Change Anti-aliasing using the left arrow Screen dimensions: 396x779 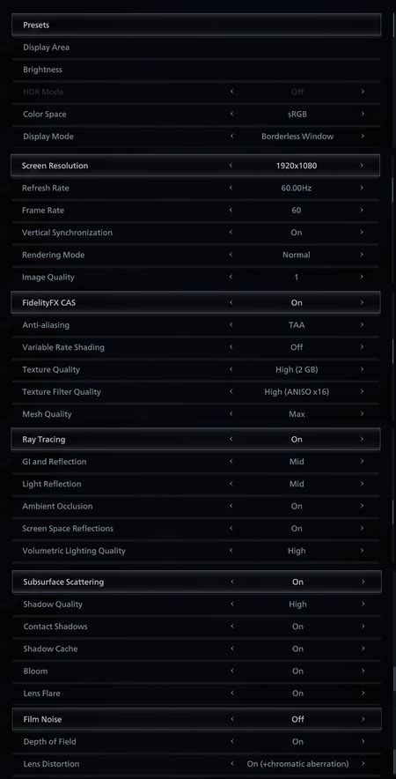click(x=231, y=325)
